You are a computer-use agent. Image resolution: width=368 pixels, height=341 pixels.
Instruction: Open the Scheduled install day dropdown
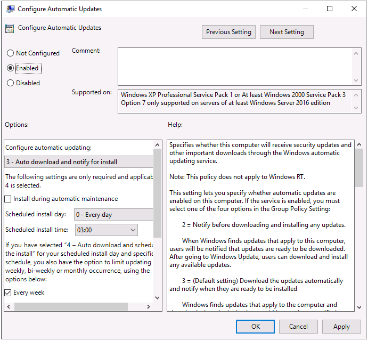[x=113, y=214]
